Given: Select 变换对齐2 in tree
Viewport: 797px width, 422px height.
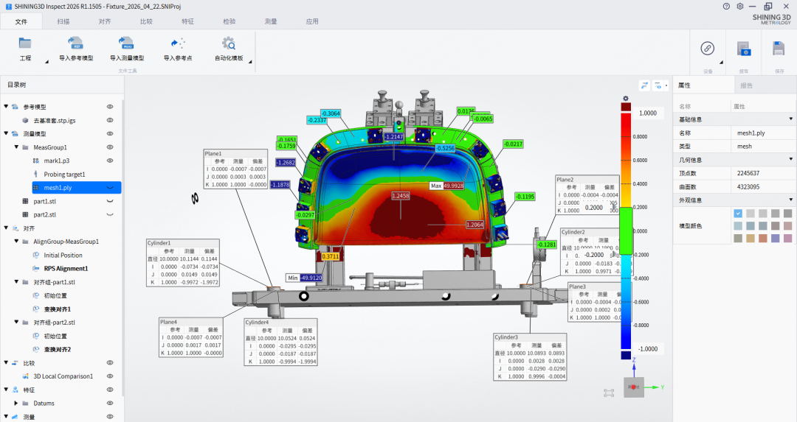Looking at the screenshot, I should (x=58, y=350).
